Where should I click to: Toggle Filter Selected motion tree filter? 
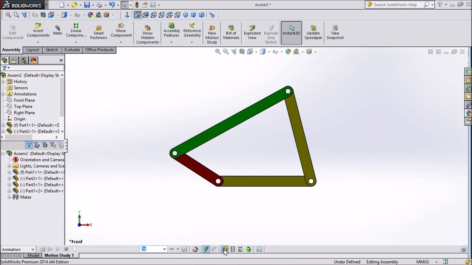[x=53, y=145]
